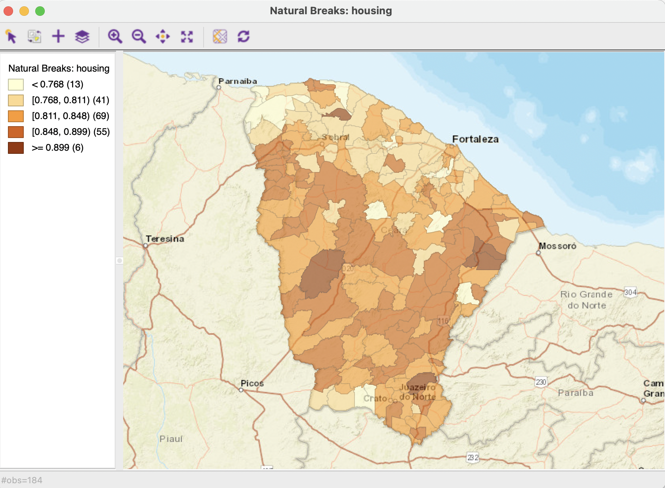Image resolution: width=665 pixels, height=488 pixels.
Task: Click the Piauí state label
Action: coord(171,439)
